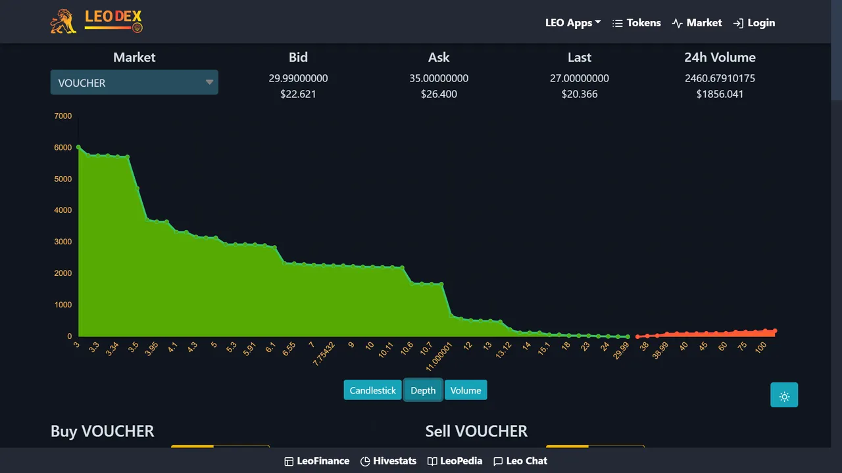Go to the Market page
Image resolution: width=842 pixels, height=473 pixels.
point(697,23)
